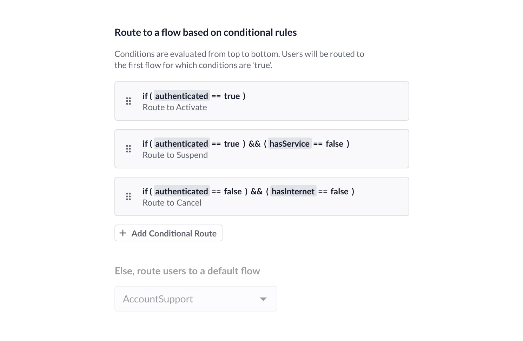Click drag handle on Route to Activate rule
The image size is (523, 341).
pyautogui.click(x=128, y=101)
